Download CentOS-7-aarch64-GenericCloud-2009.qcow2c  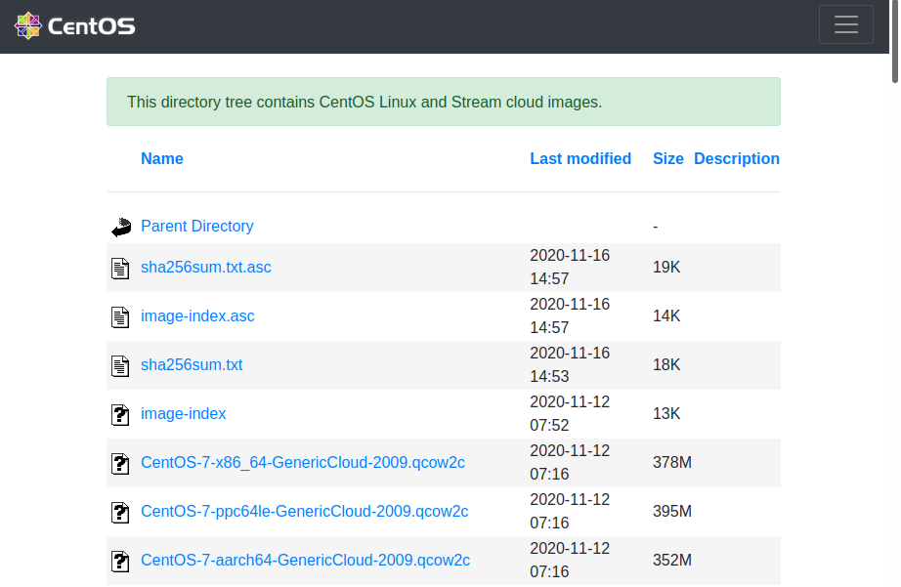(305, 560)
